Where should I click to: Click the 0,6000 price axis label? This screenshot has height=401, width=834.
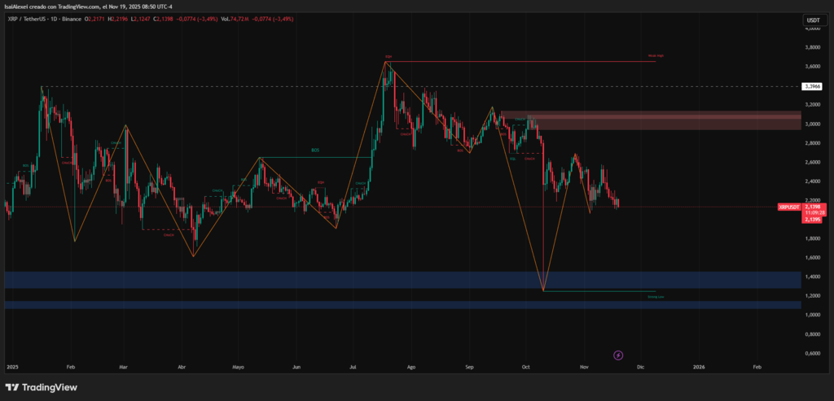coord(812,354)
